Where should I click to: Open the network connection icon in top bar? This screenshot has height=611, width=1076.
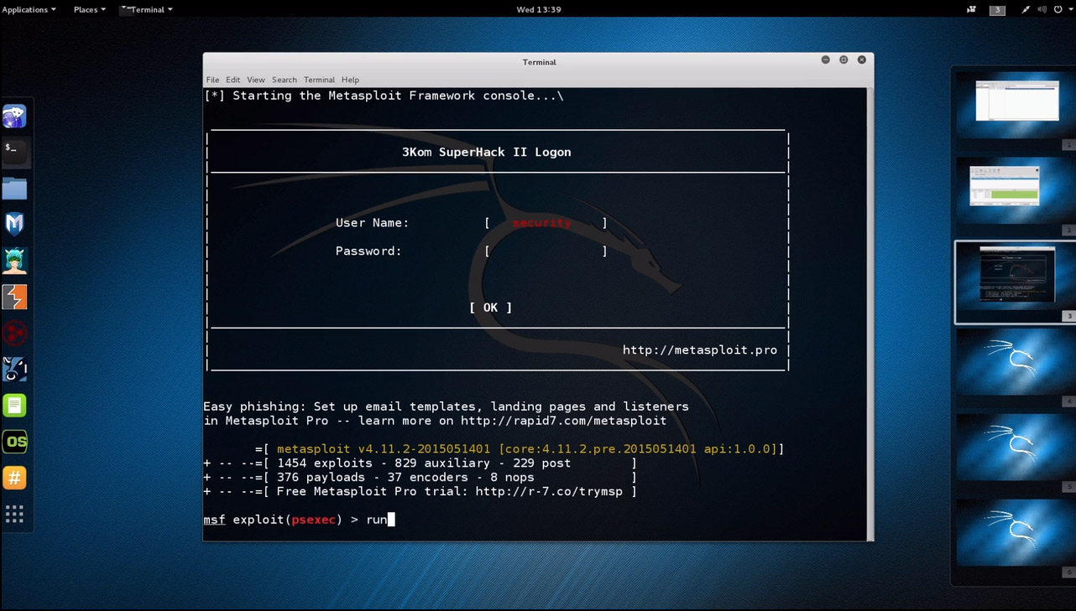pyautogui.click(x=1026, y=9)
